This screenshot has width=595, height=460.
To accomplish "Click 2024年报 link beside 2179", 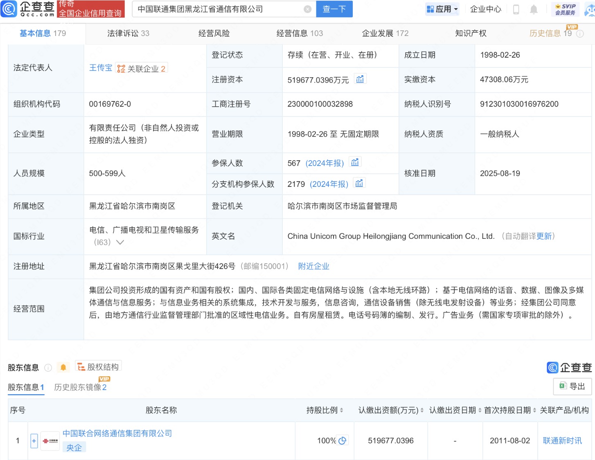I will [x=329, y=184].
